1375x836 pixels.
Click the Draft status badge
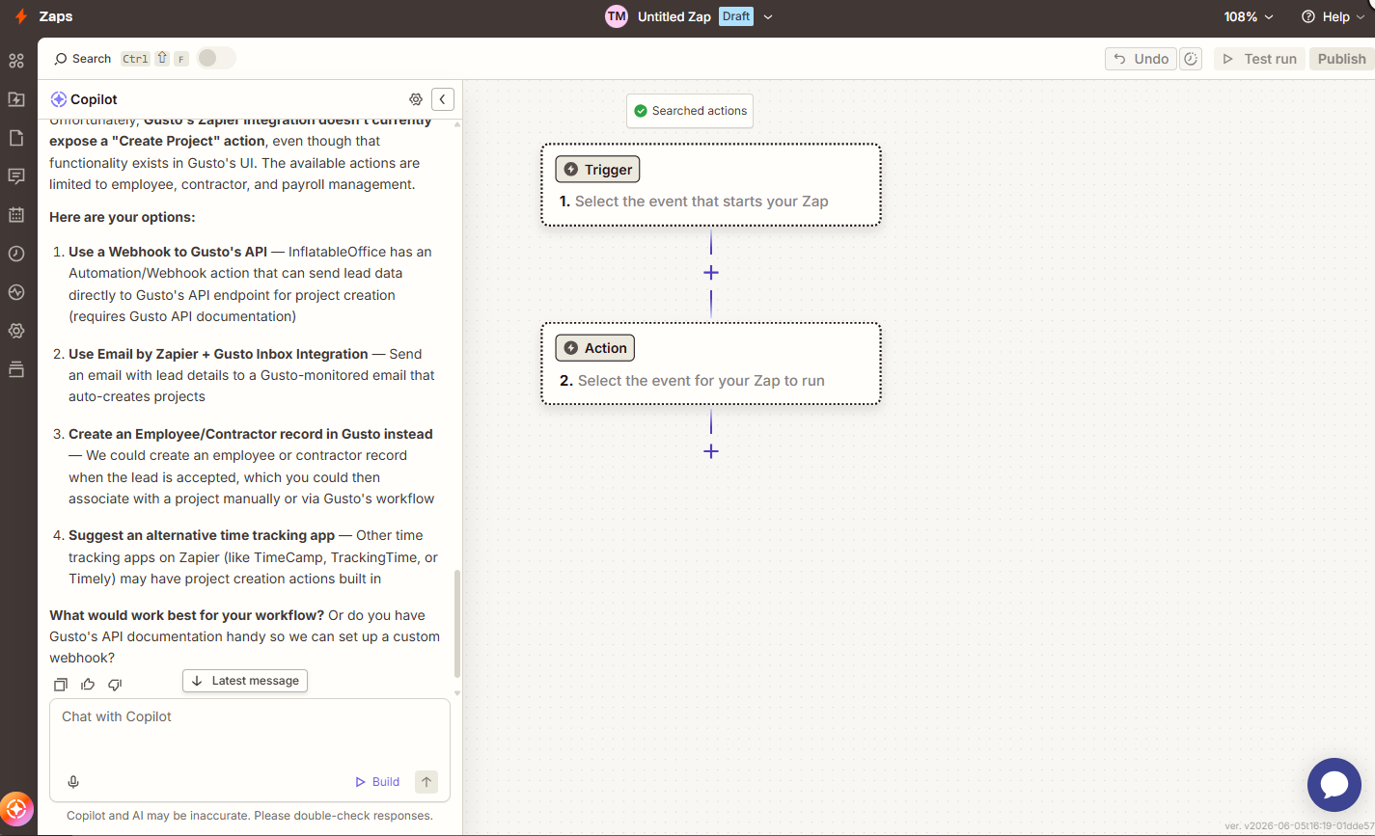(x=735, y=16)
